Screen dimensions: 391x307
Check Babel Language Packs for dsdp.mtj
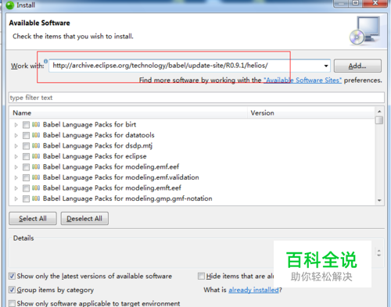point(26,146)
